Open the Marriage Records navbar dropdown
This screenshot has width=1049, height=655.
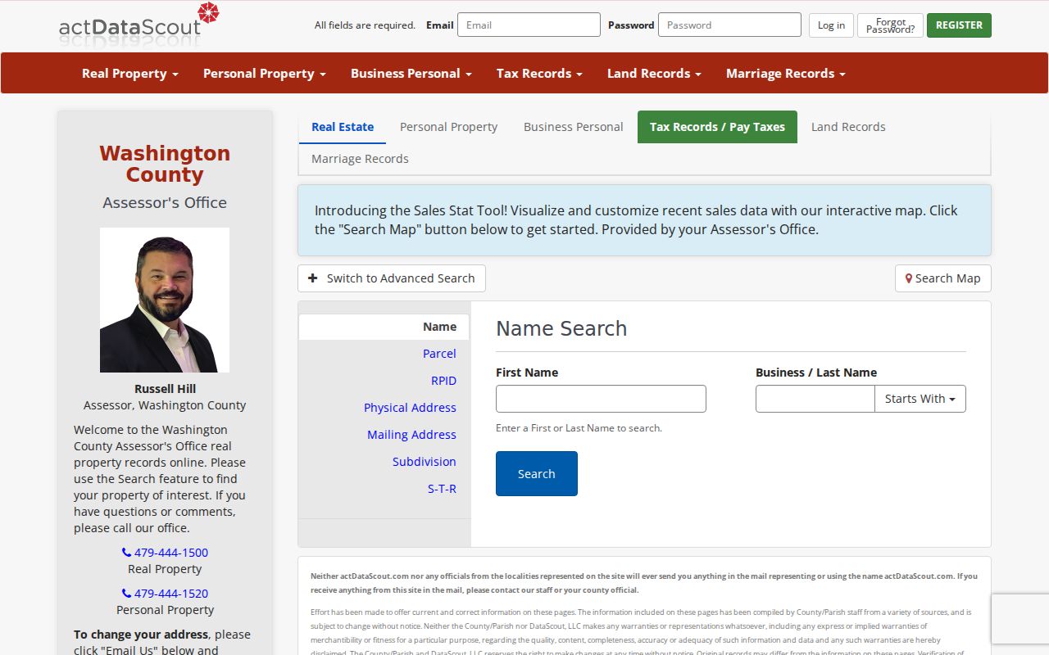click(x=786, y=73)
